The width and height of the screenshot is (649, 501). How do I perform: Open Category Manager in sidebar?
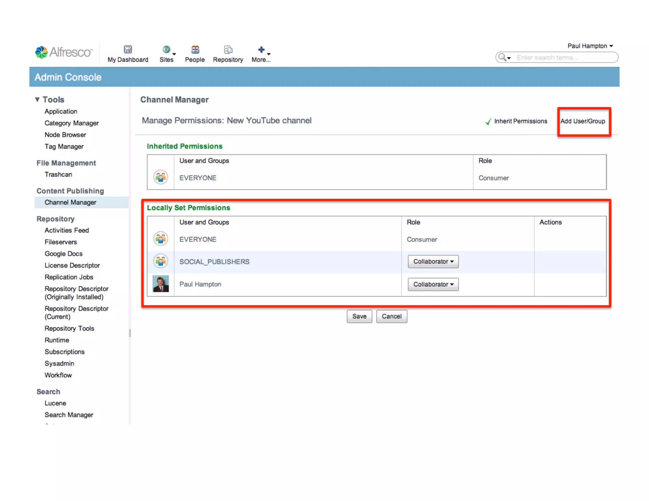coord(72,123)
